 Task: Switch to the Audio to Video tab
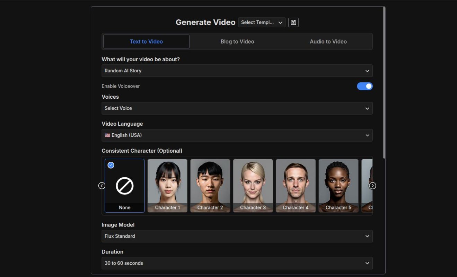pos(328,41)
